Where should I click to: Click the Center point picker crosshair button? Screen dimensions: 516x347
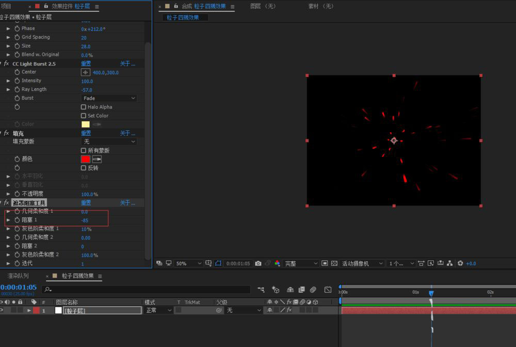point(86,72)
